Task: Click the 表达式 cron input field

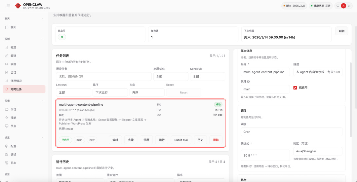Action: (265, 156)
